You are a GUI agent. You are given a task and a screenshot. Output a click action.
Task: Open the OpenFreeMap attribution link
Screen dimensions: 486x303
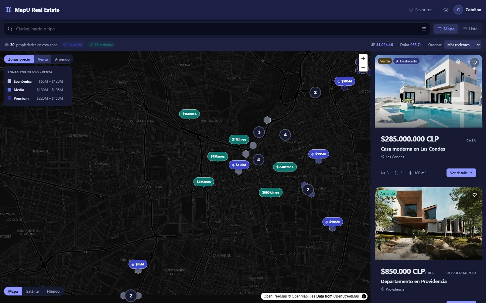coord(275,296)
